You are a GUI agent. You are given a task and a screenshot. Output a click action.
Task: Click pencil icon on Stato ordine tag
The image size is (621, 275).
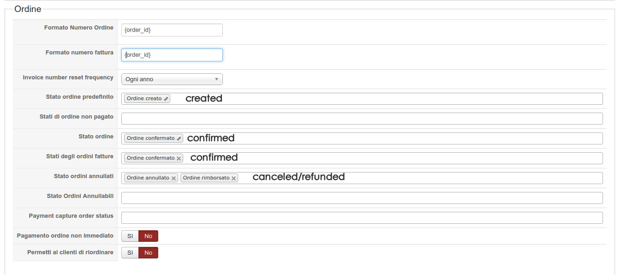[x=179, y=138]
